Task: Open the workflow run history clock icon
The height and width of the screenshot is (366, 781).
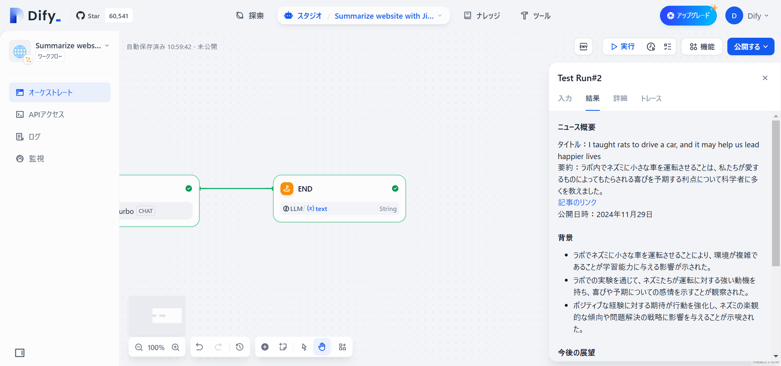Action: 651,47
